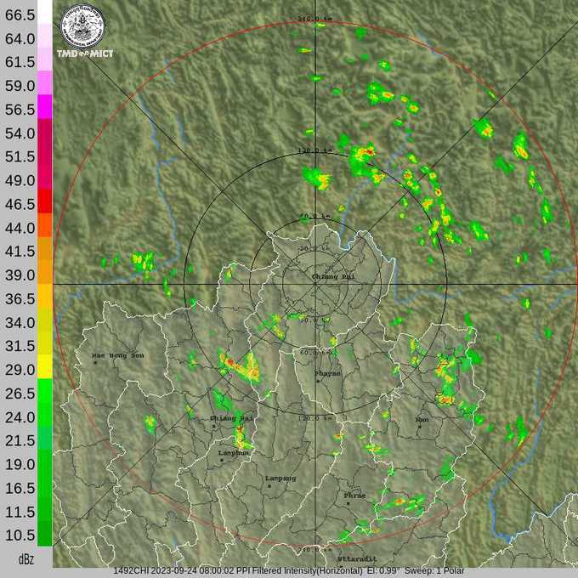Click the Chiang Rai label at radar center
The width and height of the screenshot is (578, 578).
tap(332, 277)
